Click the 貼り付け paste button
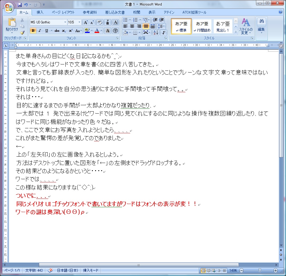286x276 pixels. 12,25
